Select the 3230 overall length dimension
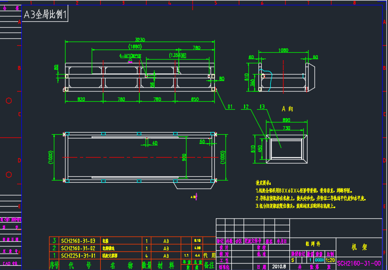This screenshot has height=270, width=388. pos(140,39)
